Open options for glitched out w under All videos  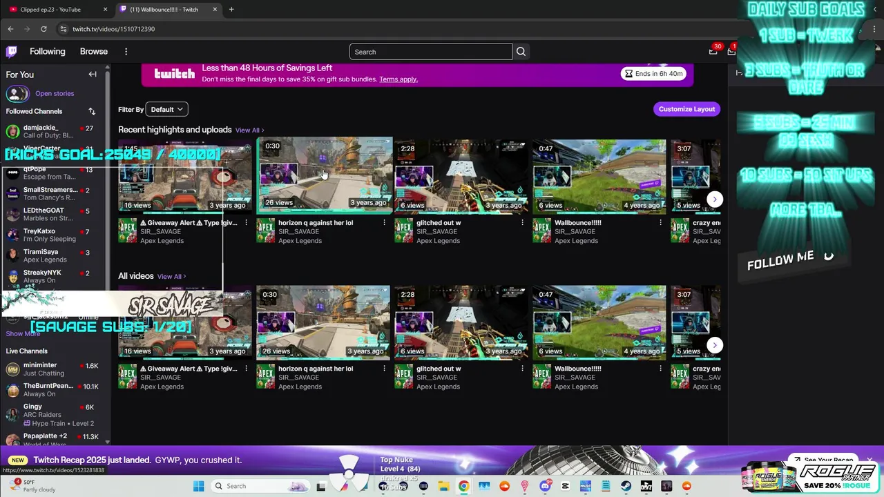point(522,369)
